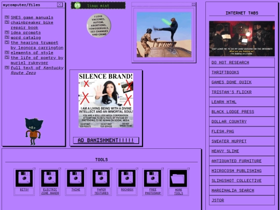Screen dimensions: 280x210
Task: Open full text of Kentucky Route Zero
Action: click(x=37, y=71)
